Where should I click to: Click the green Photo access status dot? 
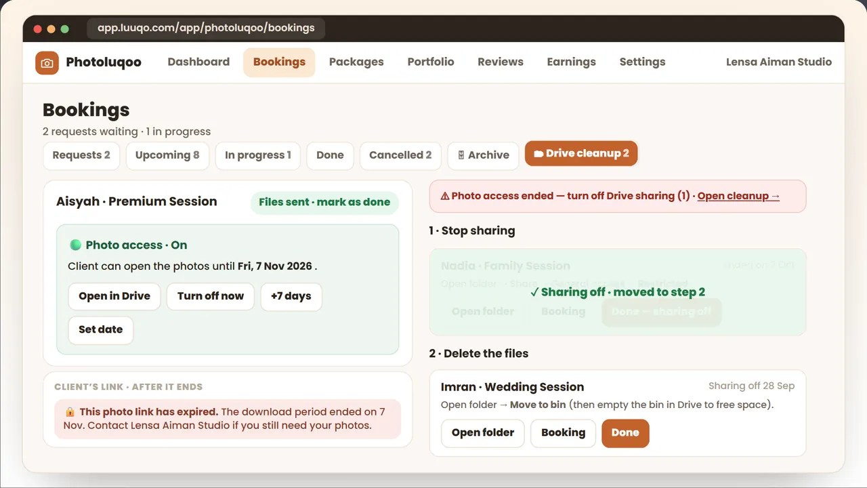(76, 245)
